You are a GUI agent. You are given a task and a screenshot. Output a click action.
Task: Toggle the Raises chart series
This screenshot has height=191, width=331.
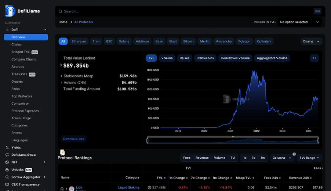[185, 58]
